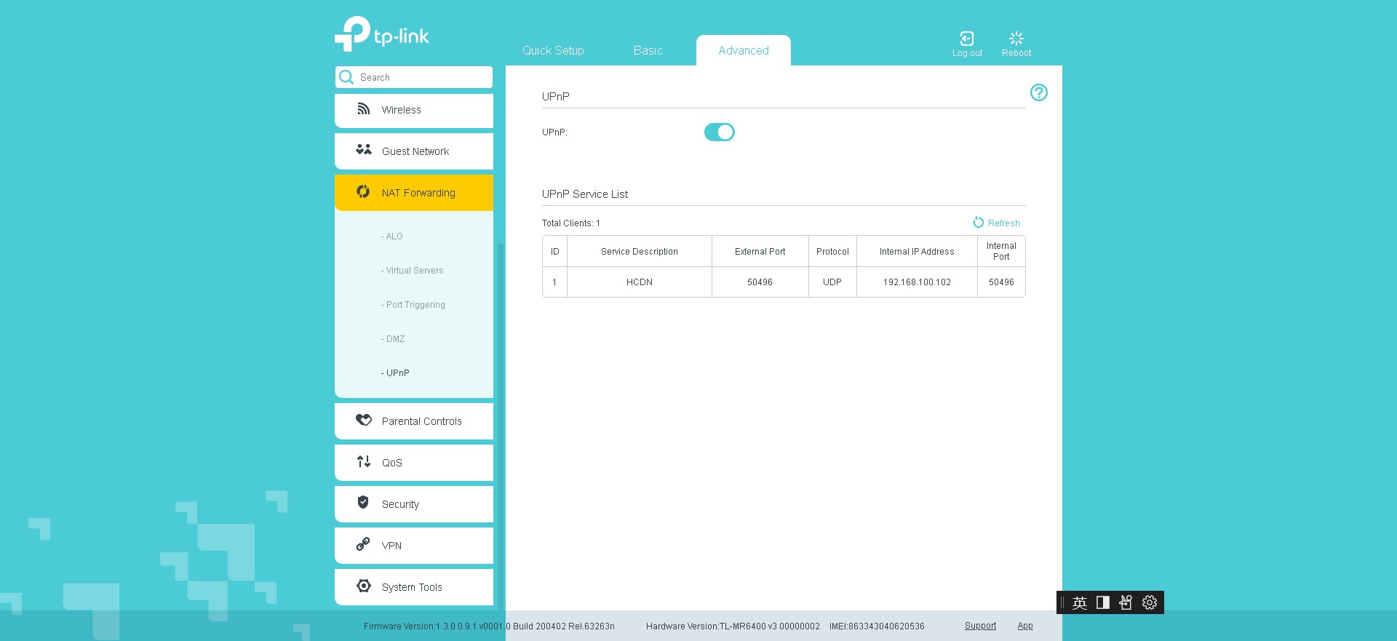
Task: Open the help question mark icon
Action: tap(1039, 92)
